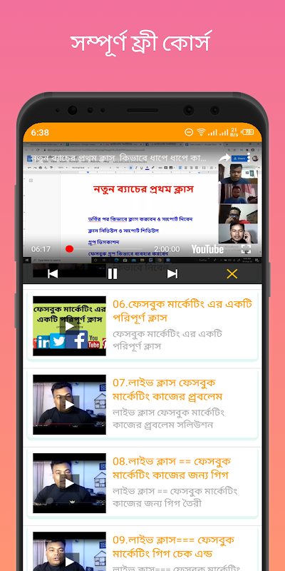Click the total duration 2:00:00

[x=167, y=249]
